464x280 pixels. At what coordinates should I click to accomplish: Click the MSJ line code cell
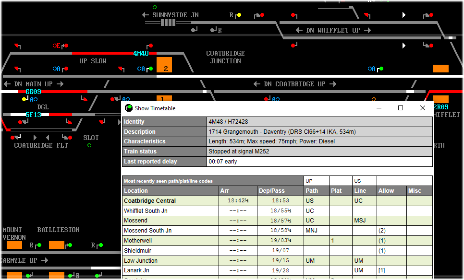365,221
